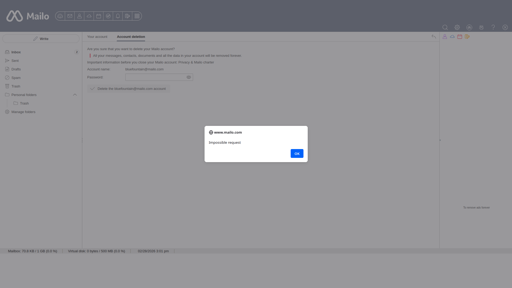Click the left panel divider handle
This screenshot has width=512, height=288.
82,140
